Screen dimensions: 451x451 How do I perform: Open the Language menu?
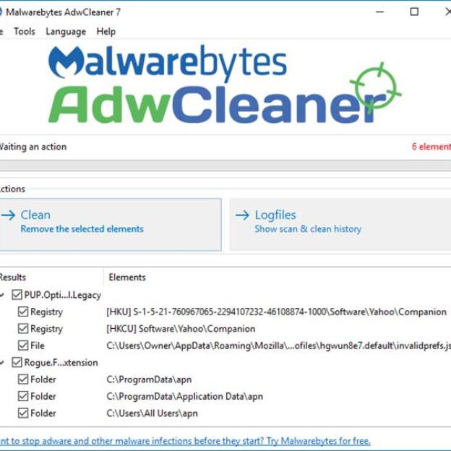66,31
